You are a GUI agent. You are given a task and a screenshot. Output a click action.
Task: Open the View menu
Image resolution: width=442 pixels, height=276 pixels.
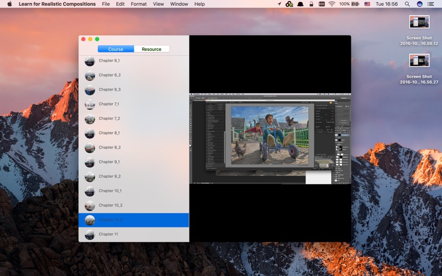click(159, 4)
